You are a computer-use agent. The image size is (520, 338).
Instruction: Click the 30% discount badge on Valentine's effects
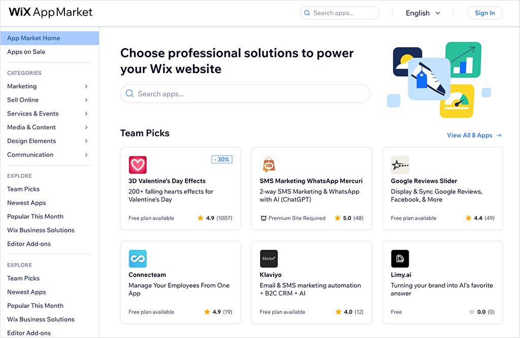tap(221, 159)
